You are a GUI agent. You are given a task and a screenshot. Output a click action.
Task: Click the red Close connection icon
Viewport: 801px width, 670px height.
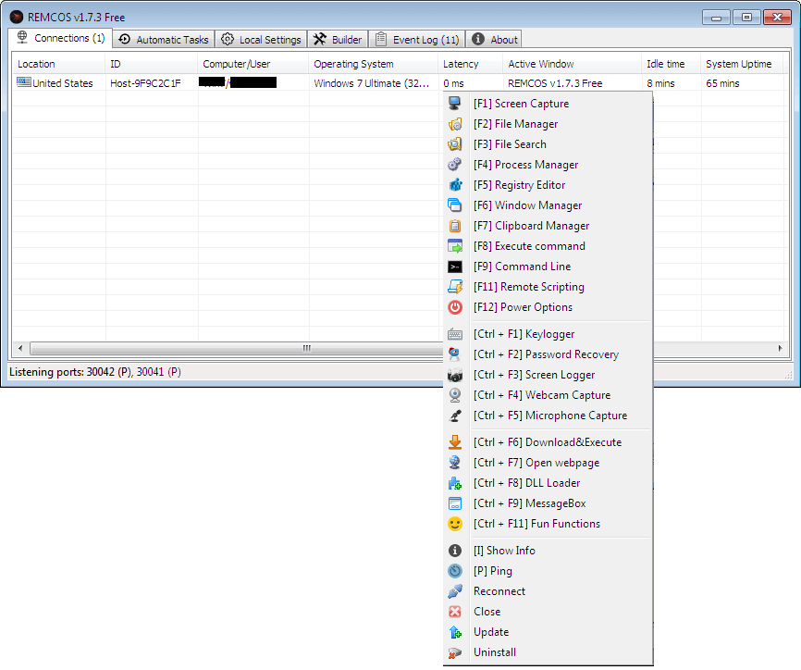tap(455, 612)
